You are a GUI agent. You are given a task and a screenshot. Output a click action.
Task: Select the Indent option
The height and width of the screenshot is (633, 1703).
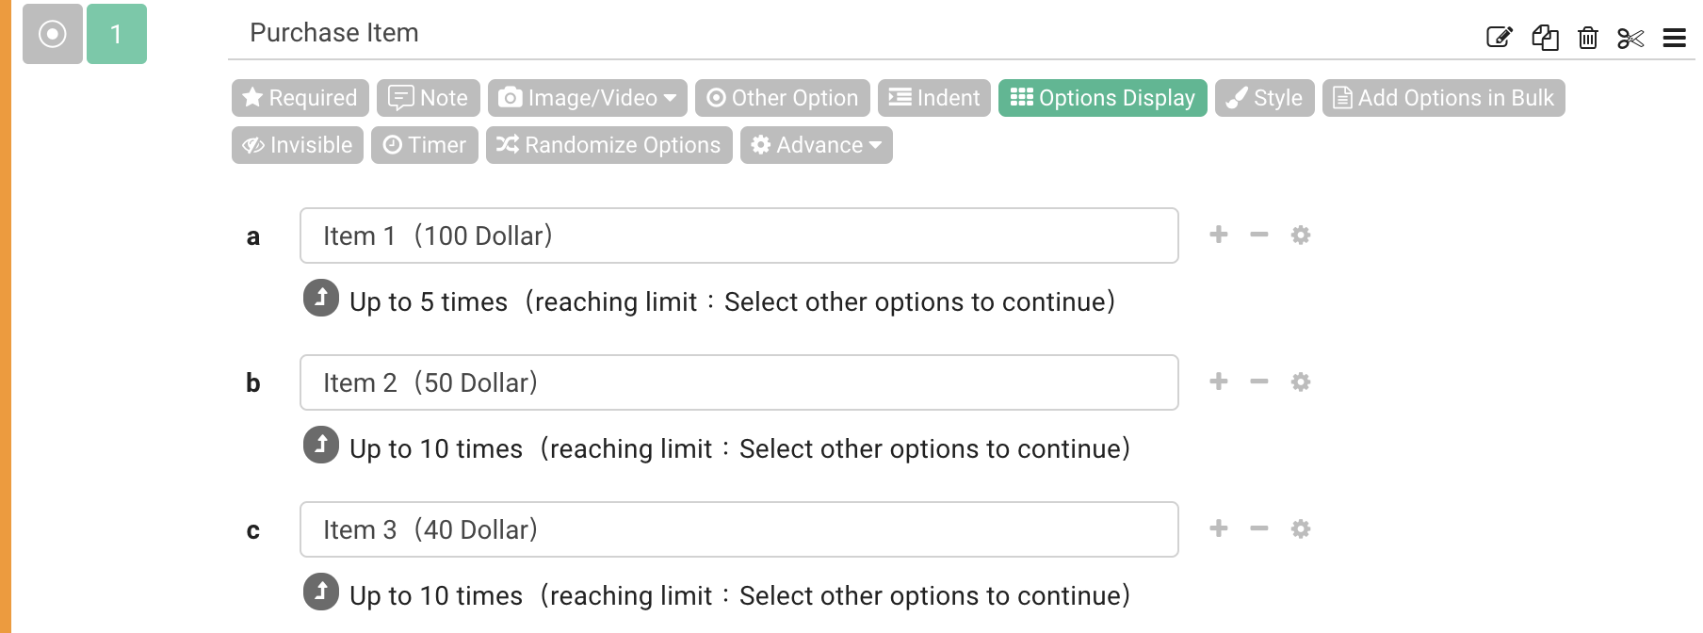933,97
